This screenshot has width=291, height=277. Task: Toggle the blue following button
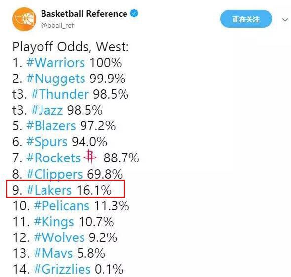pos(246,19)
